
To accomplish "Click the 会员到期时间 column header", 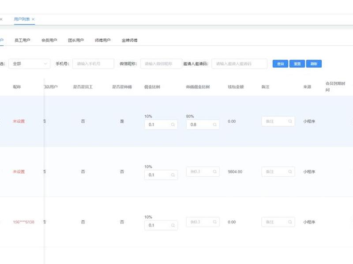I will 335,87.
